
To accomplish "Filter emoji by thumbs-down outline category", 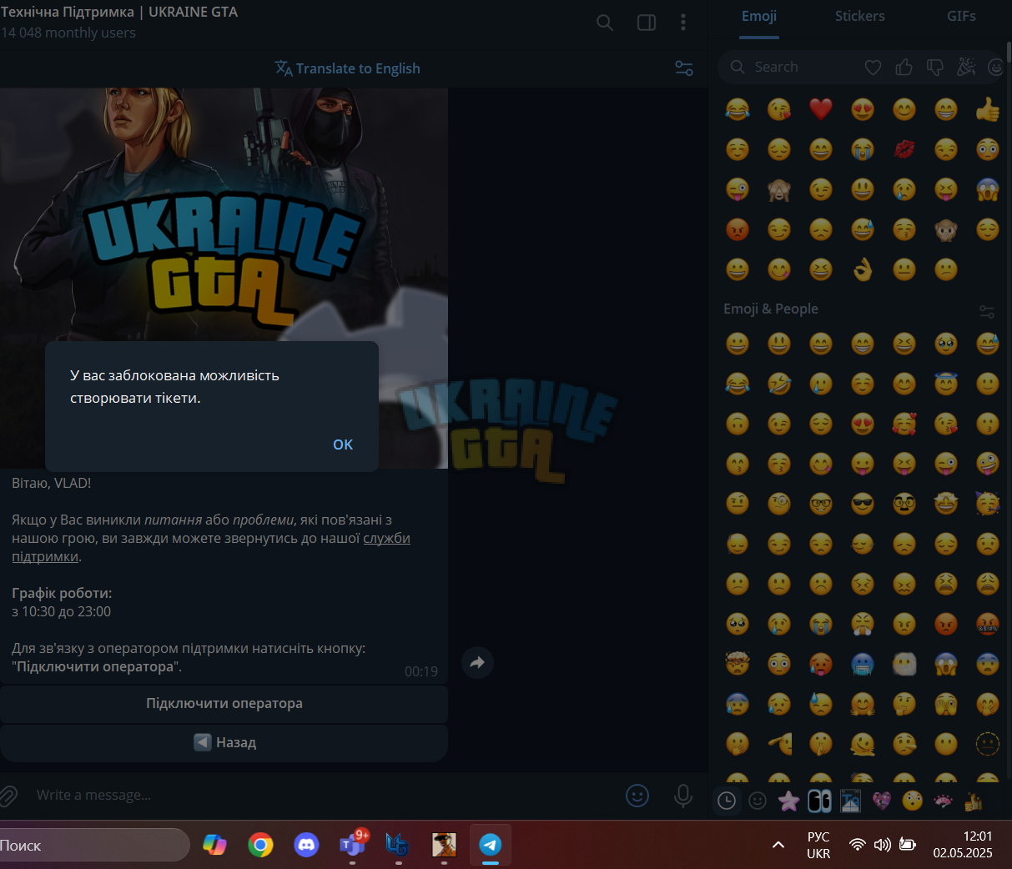I will [935, 68].
